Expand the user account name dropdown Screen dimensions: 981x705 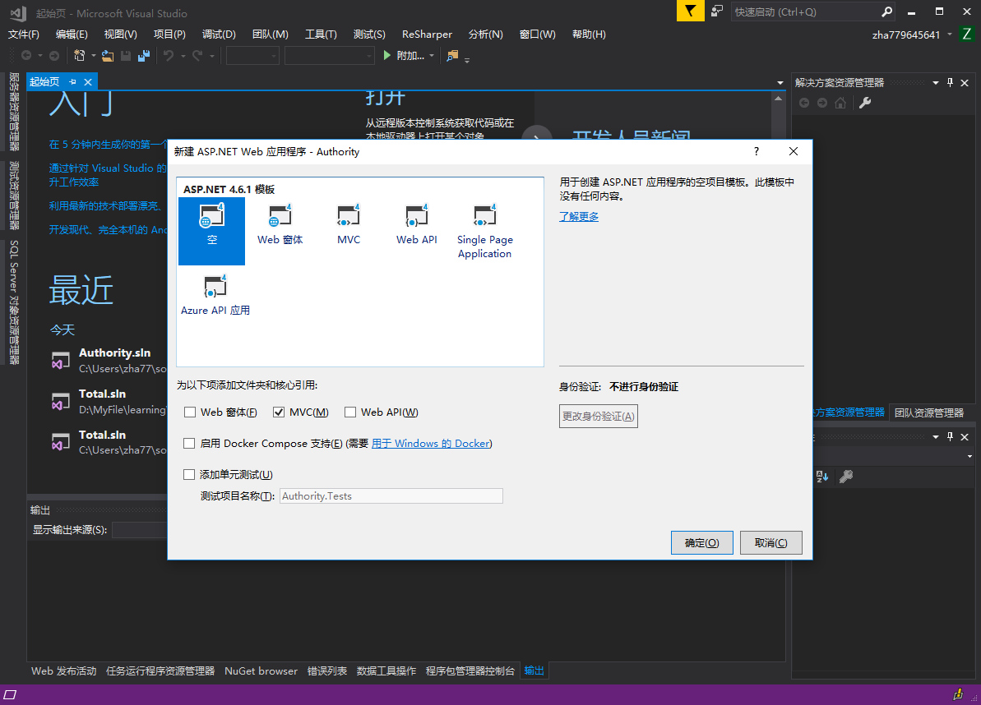(950, 35)
